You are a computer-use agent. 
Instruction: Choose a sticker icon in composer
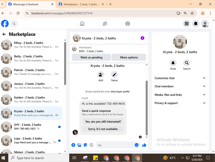click(85, 145)
